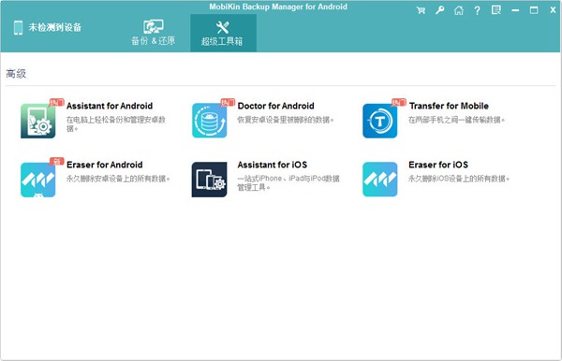The image size is (562, 361).
Task: Minimize the MobiKin window
Action: 515,10
